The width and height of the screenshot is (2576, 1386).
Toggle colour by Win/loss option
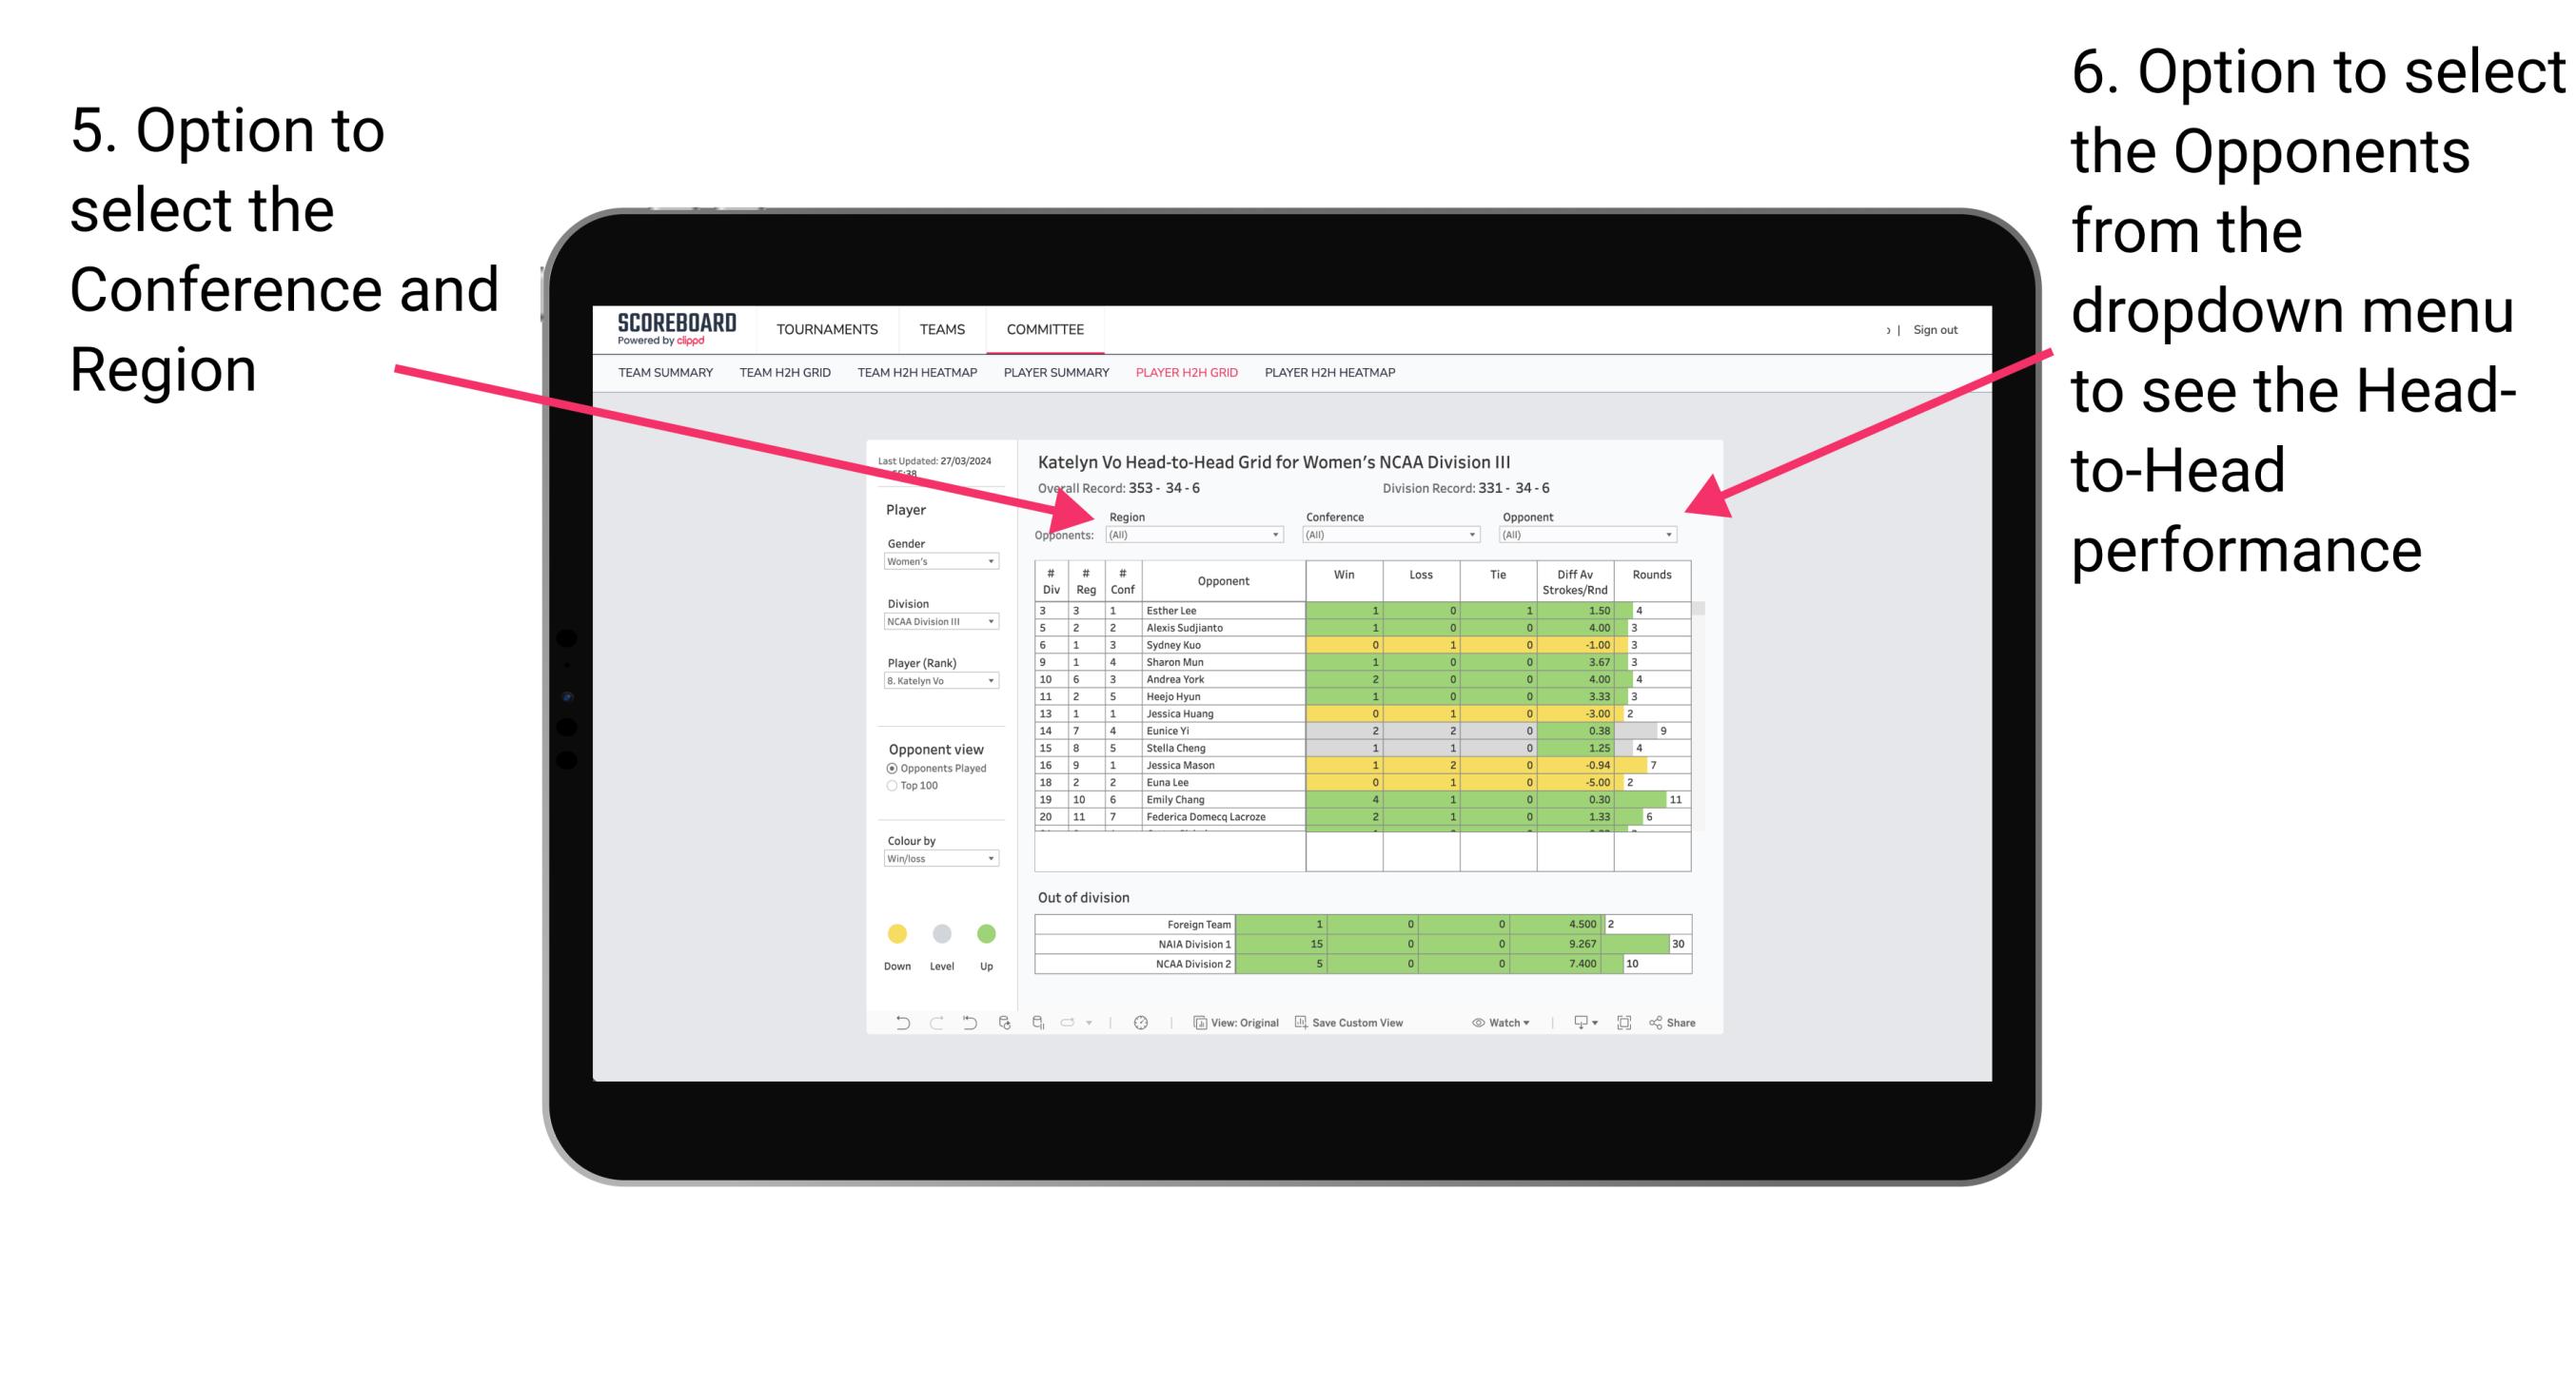tap(935, 860)
